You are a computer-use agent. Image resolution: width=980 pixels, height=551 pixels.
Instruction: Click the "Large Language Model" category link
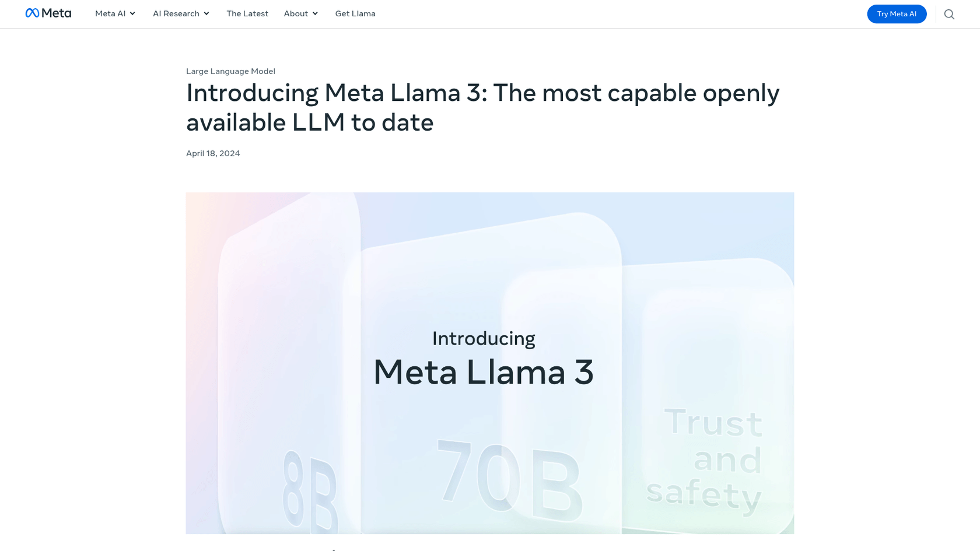pyautogui.click(x=230, y=71)
